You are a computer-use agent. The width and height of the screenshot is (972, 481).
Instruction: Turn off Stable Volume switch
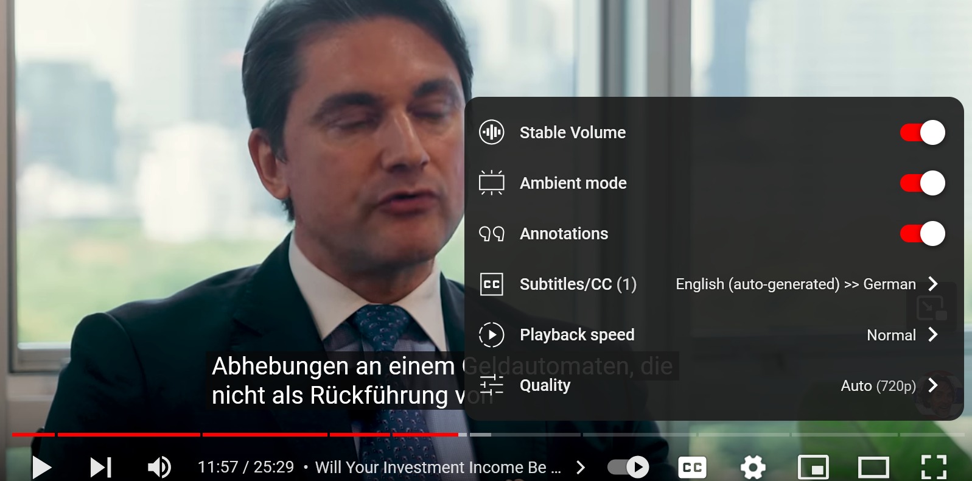tap(923, 132)
